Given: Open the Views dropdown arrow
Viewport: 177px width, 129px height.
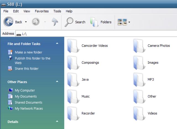Looking at the screenshot, I should click(129, 22).
